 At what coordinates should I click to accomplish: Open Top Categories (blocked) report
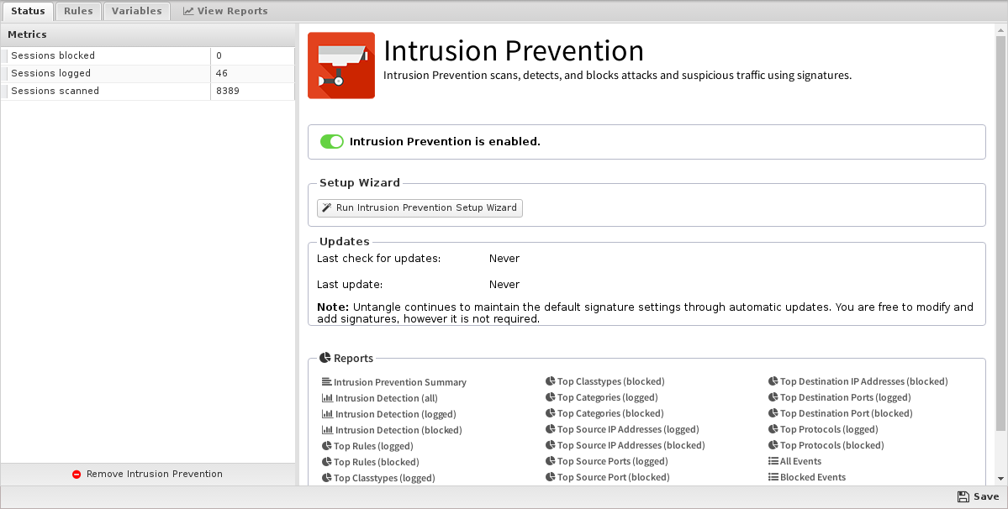pyautogui.click(x=610, y=413)
